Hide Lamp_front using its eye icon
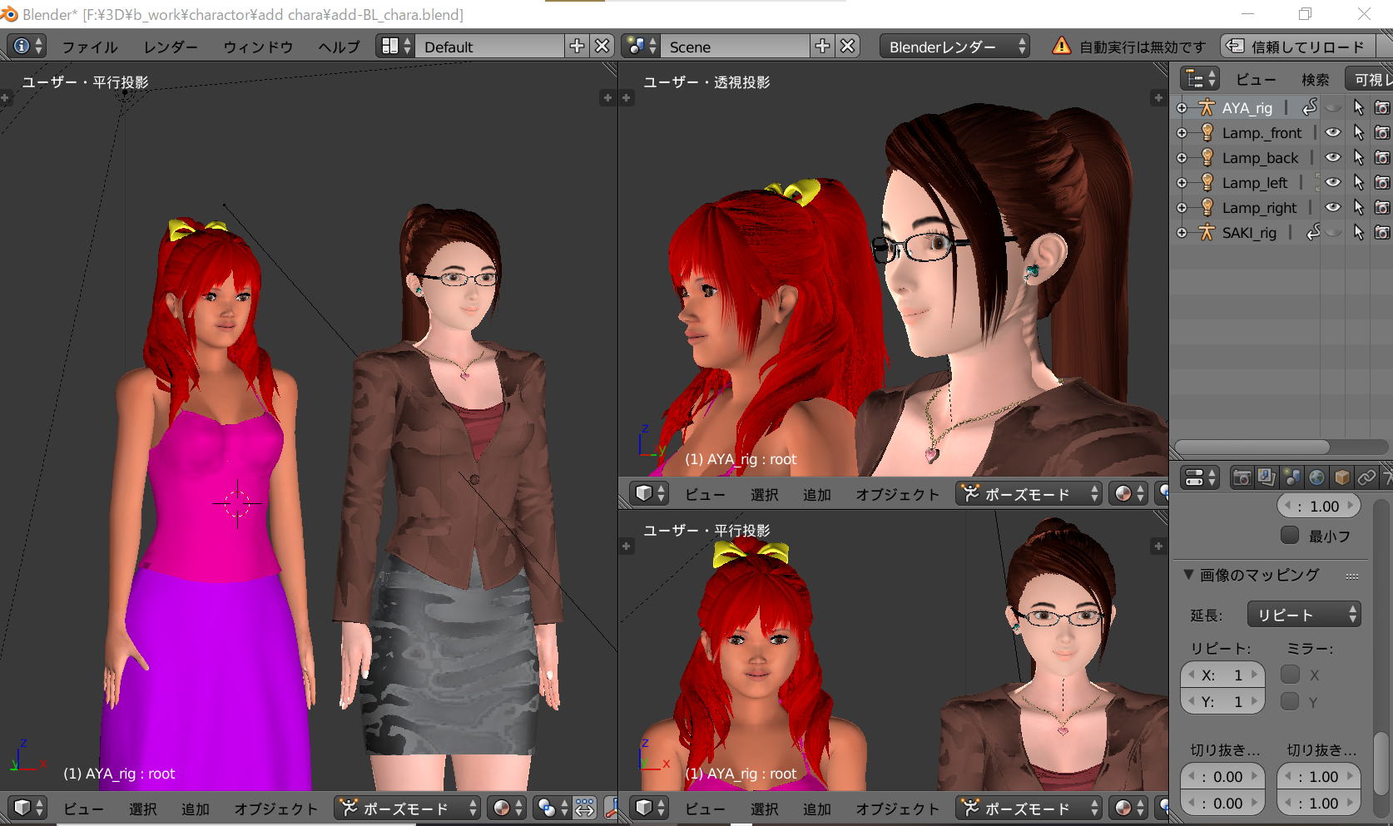Image resolution: width=1393 pixels, height=826 pixels. pos(1333,132)
